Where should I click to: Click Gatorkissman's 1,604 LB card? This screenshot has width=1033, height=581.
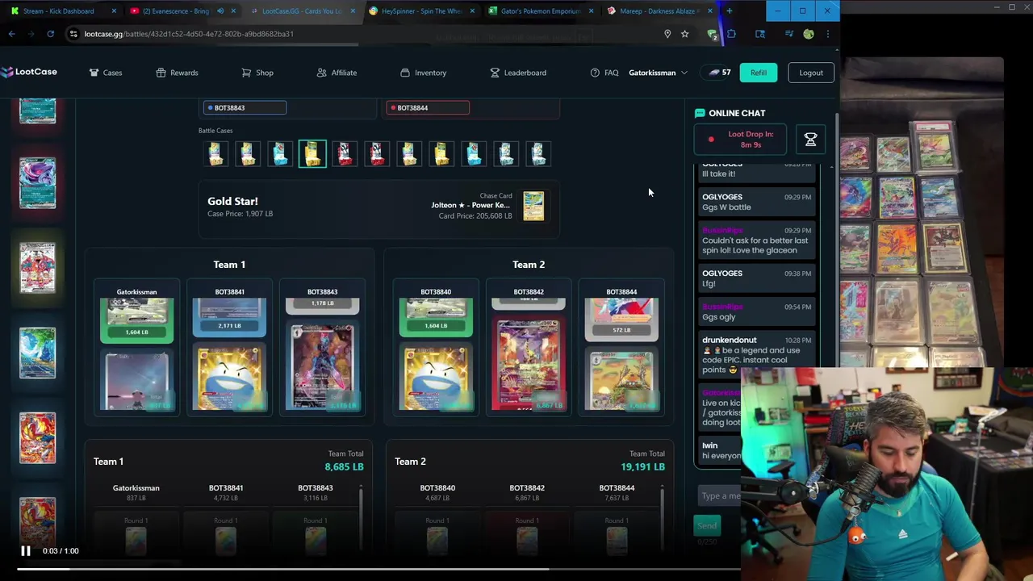coord(136,320)
